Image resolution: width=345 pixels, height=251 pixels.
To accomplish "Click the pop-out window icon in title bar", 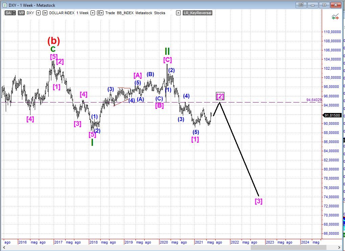I will click(x=301, y=5).
